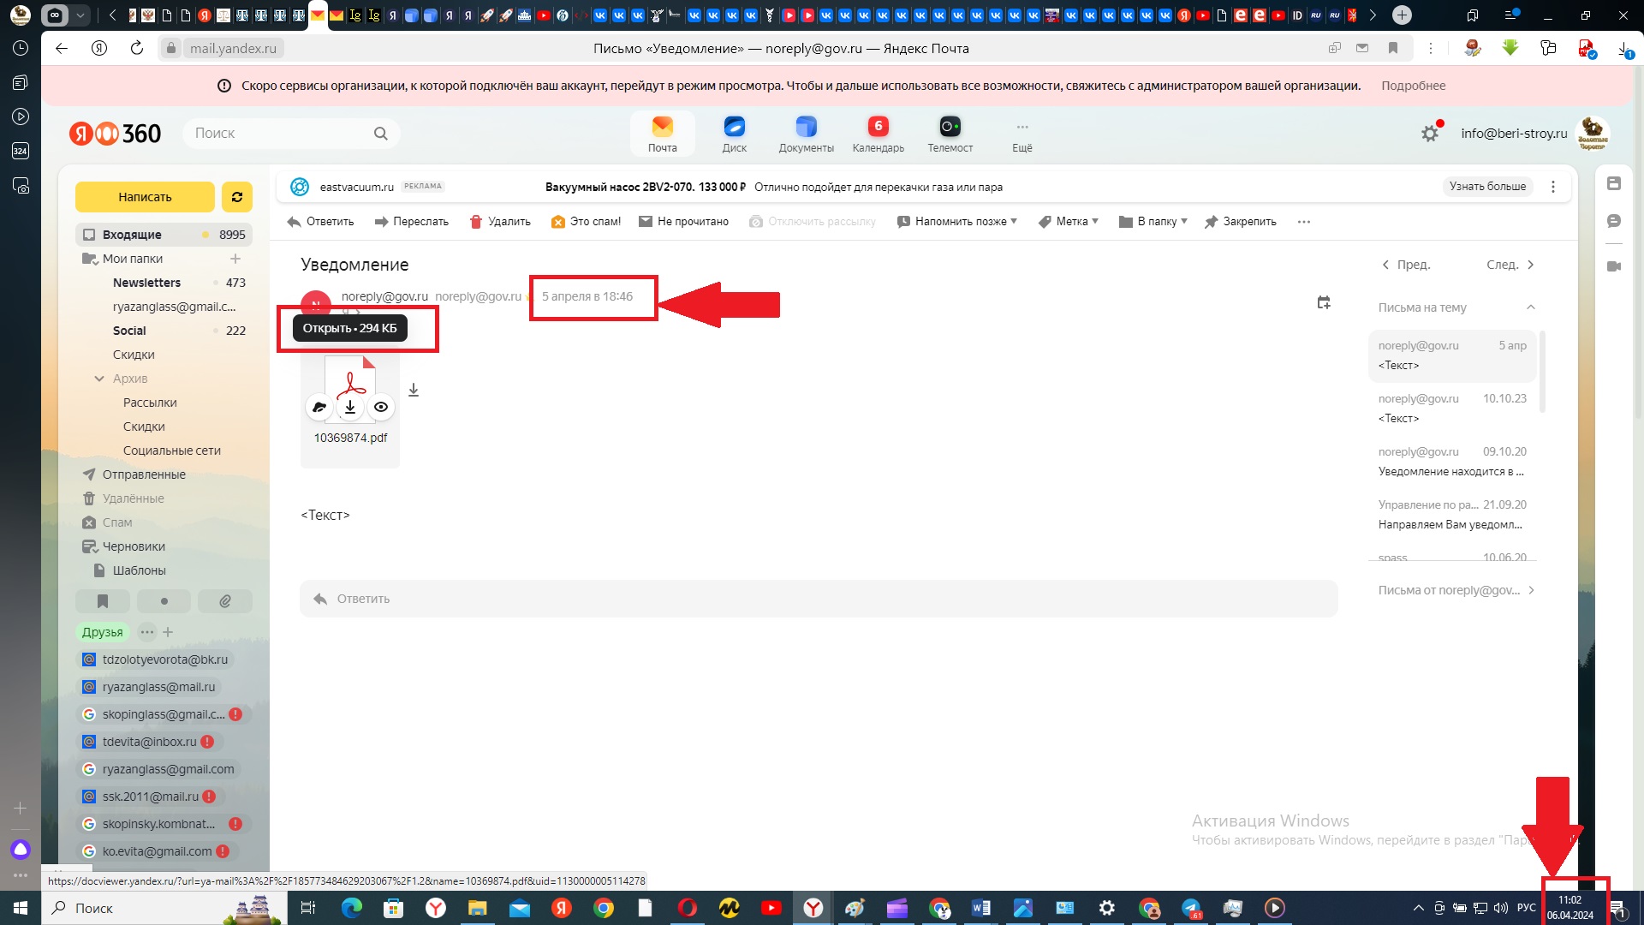Save attachment to Yandex Disk icon
The width and height of the screenshot is (1644, 925).
click(x=319, y=407)
